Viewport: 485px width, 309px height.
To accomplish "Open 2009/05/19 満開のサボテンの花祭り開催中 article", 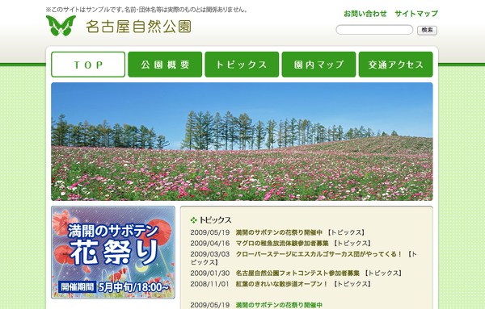I will point(279,232).
